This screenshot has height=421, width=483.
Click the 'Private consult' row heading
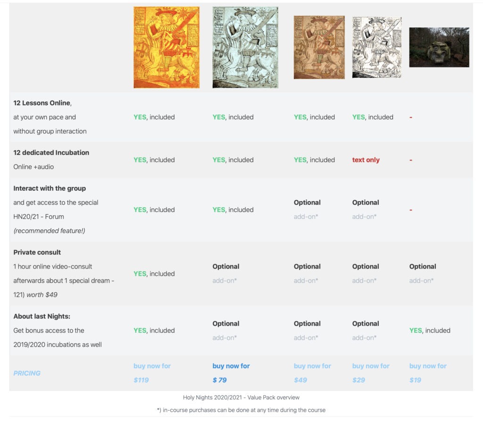click(x=37, y=253)
